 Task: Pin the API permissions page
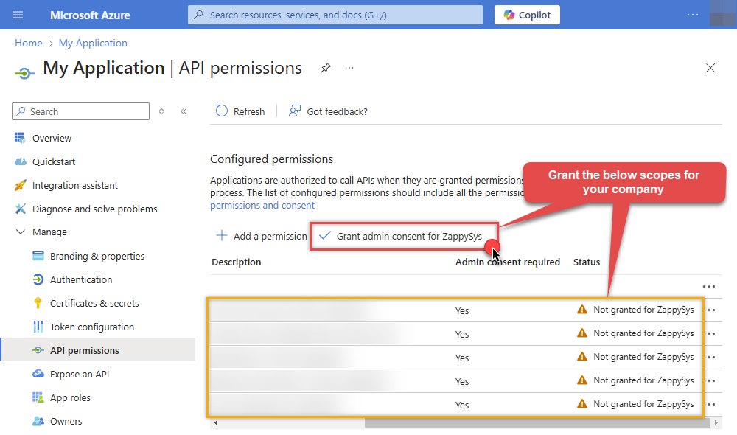[x=326, y=68]
